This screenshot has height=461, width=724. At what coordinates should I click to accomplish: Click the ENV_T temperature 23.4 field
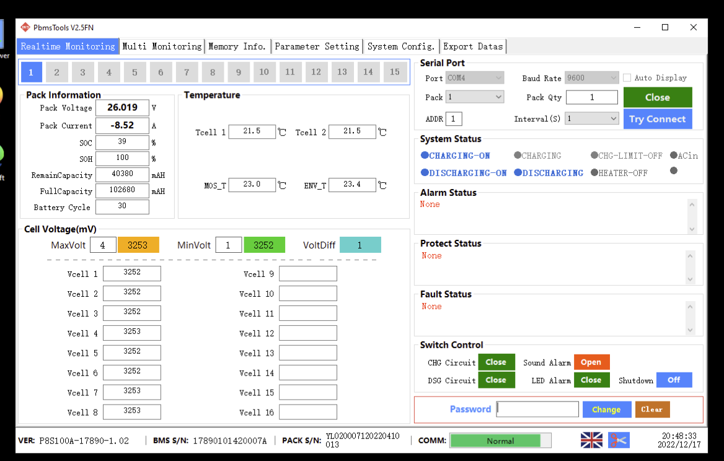click(352, 185)
